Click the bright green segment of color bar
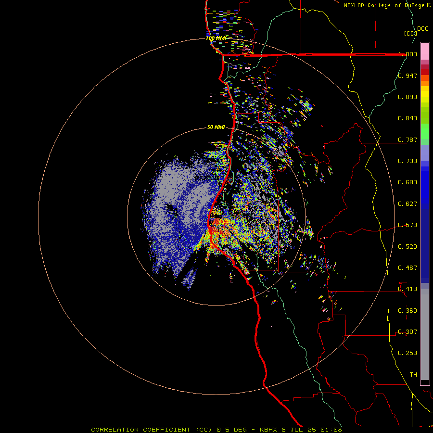This screenshot has width=433, height=433. click(x=425, y=131)
